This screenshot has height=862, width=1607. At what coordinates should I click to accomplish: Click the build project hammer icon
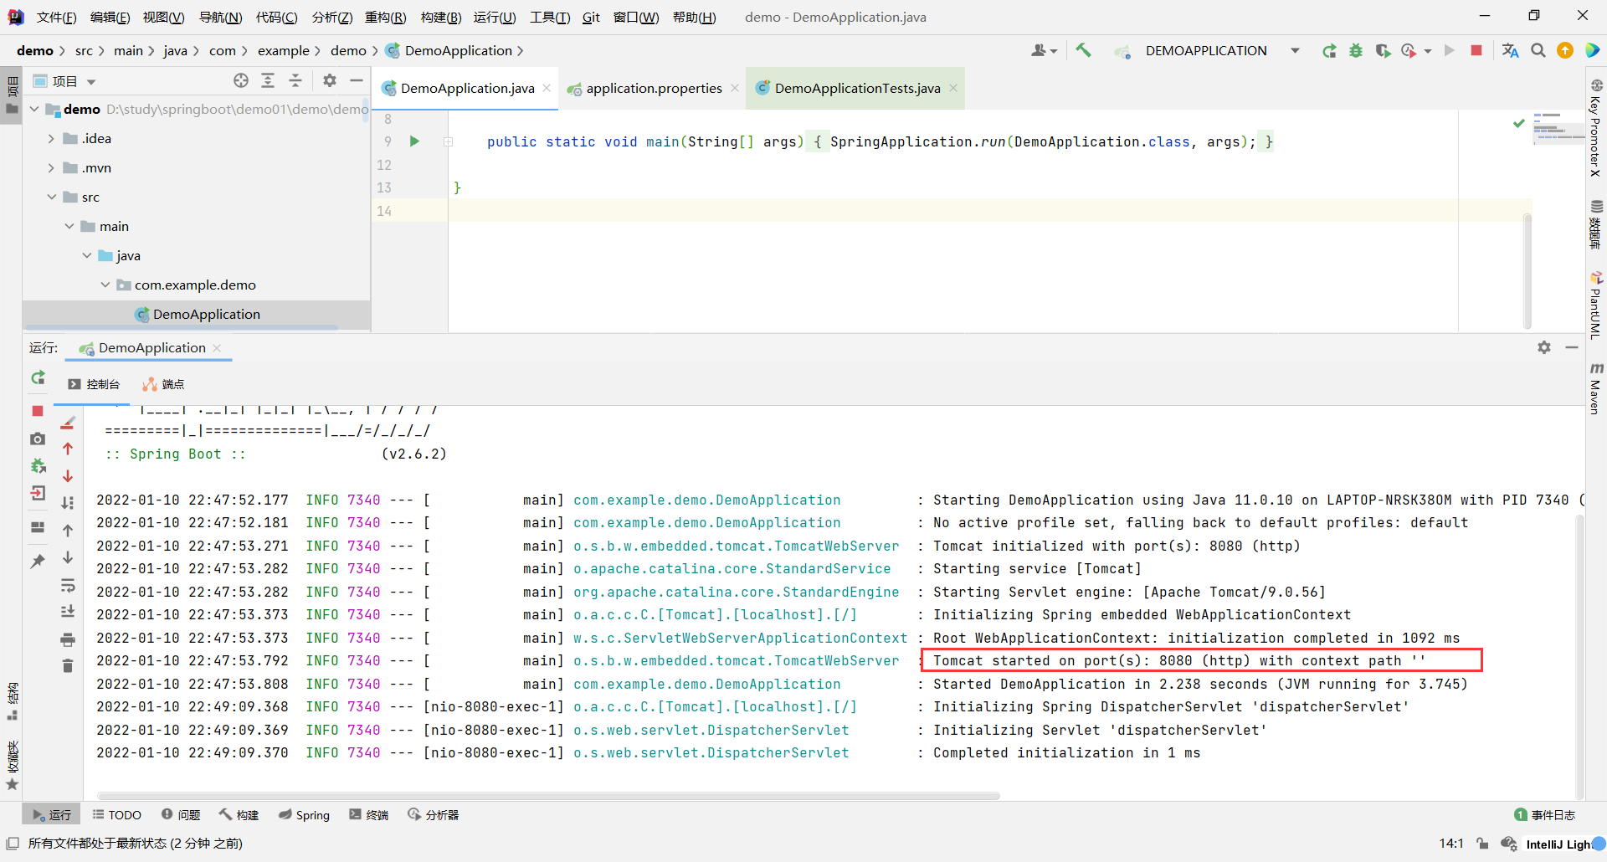click(1084, 50)
